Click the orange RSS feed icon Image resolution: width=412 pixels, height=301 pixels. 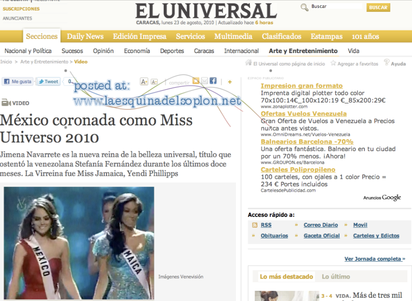pyautogui.click(x=255, y=225)
